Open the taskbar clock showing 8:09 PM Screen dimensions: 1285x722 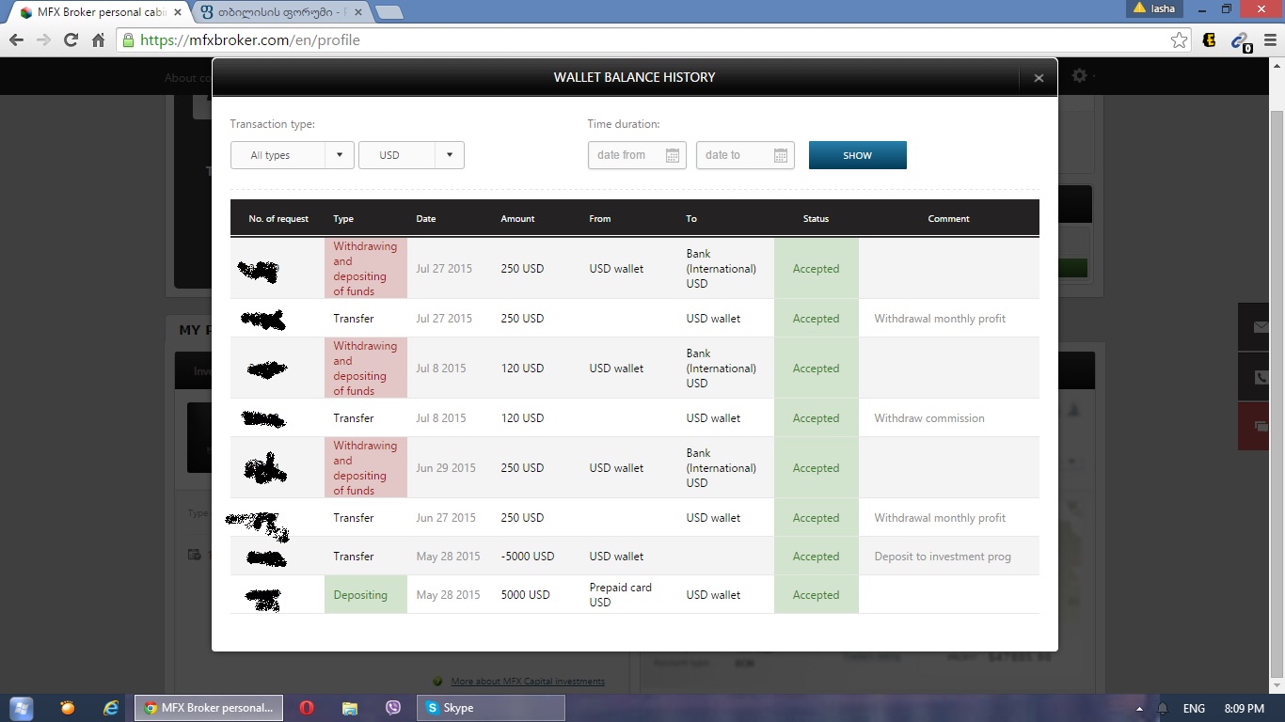[x=1245, y=708]
